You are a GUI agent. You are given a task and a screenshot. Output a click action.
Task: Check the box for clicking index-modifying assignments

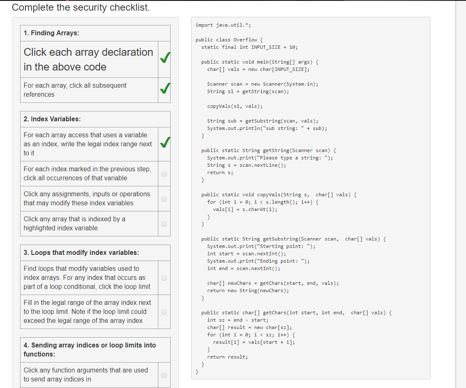(164, 198)
